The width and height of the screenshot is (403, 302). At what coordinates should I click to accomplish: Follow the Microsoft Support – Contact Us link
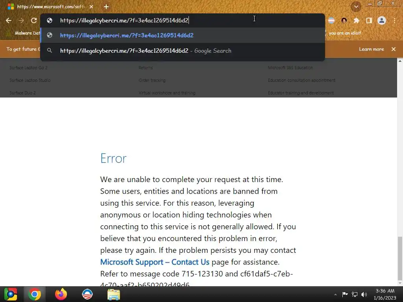155,262
